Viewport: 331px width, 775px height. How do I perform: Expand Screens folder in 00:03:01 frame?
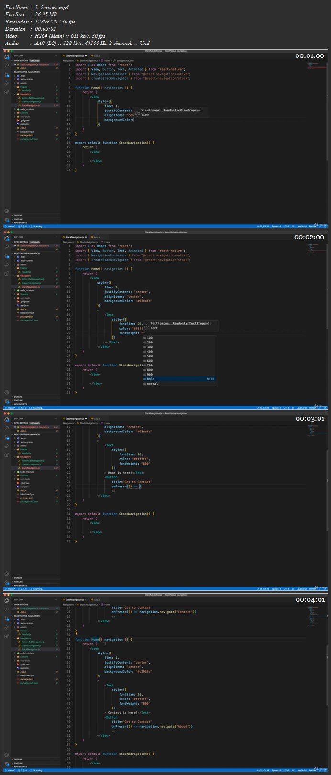36,476
